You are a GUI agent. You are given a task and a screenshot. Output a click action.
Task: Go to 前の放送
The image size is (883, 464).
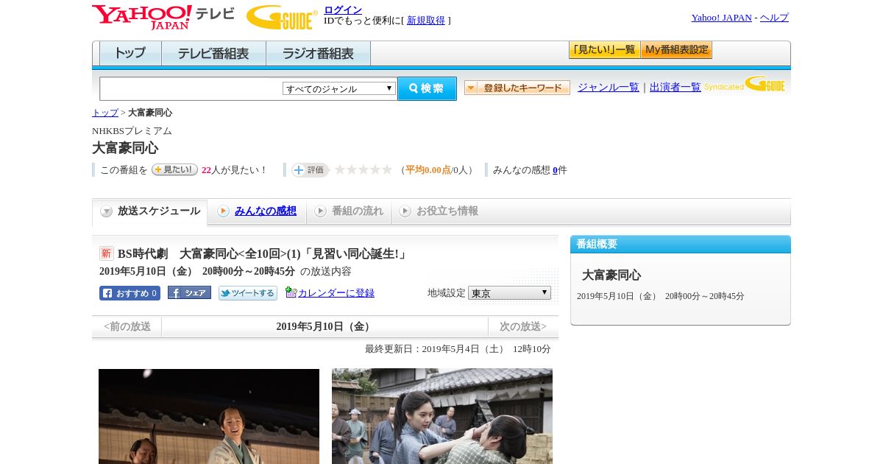tap(127, 326)
